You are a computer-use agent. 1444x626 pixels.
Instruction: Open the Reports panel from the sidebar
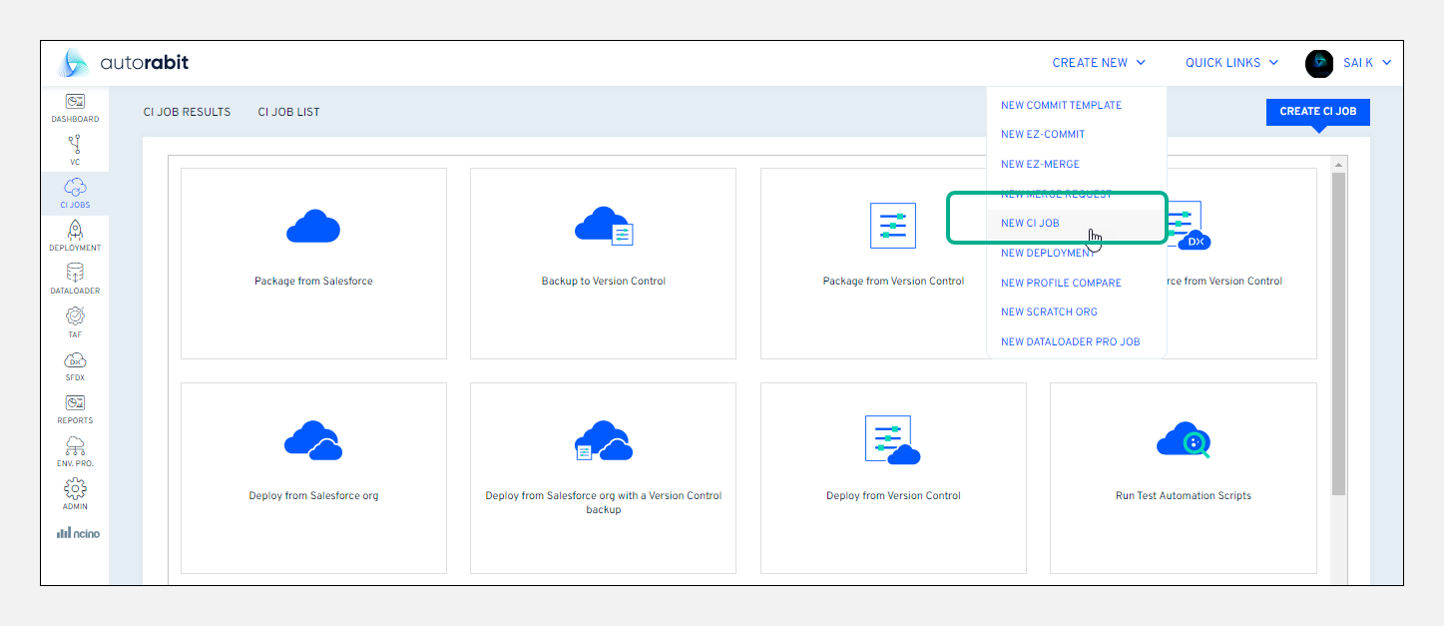tap(74, 406)
